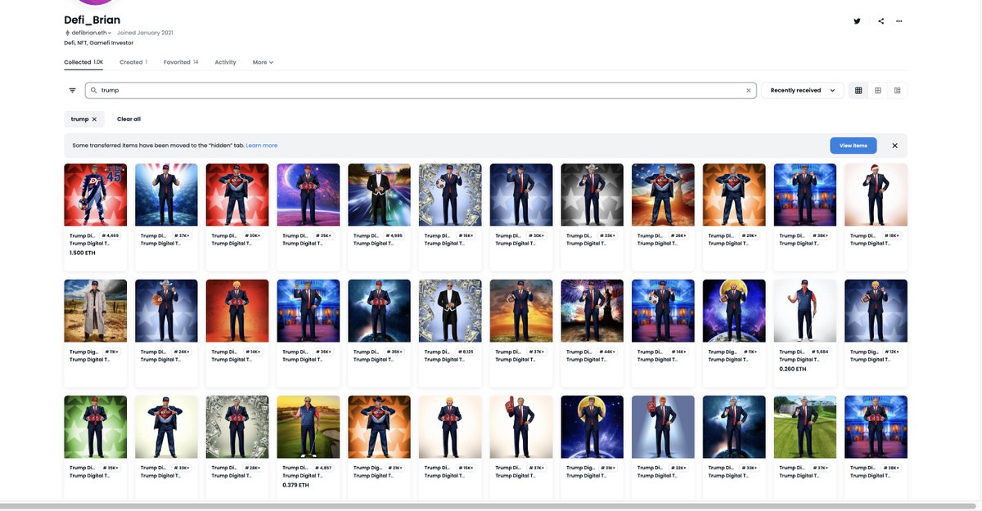982x511 pixels.
Task: Click the magnifier icon in search box
Action: (94, 90)
